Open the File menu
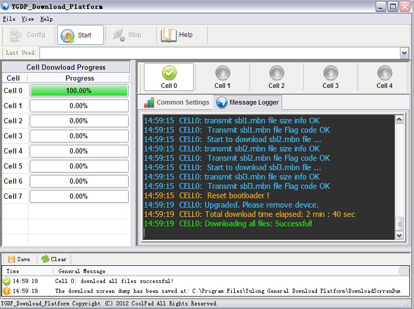This screenshot has height=309, width=414. 9,19
